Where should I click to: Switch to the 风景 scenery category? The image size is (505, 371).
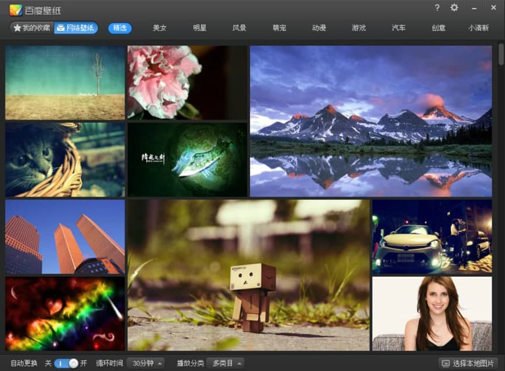coord(239,28)
